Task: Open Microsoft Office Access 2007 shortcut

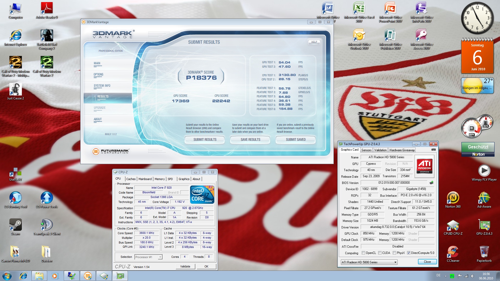Action: (422, 40)
